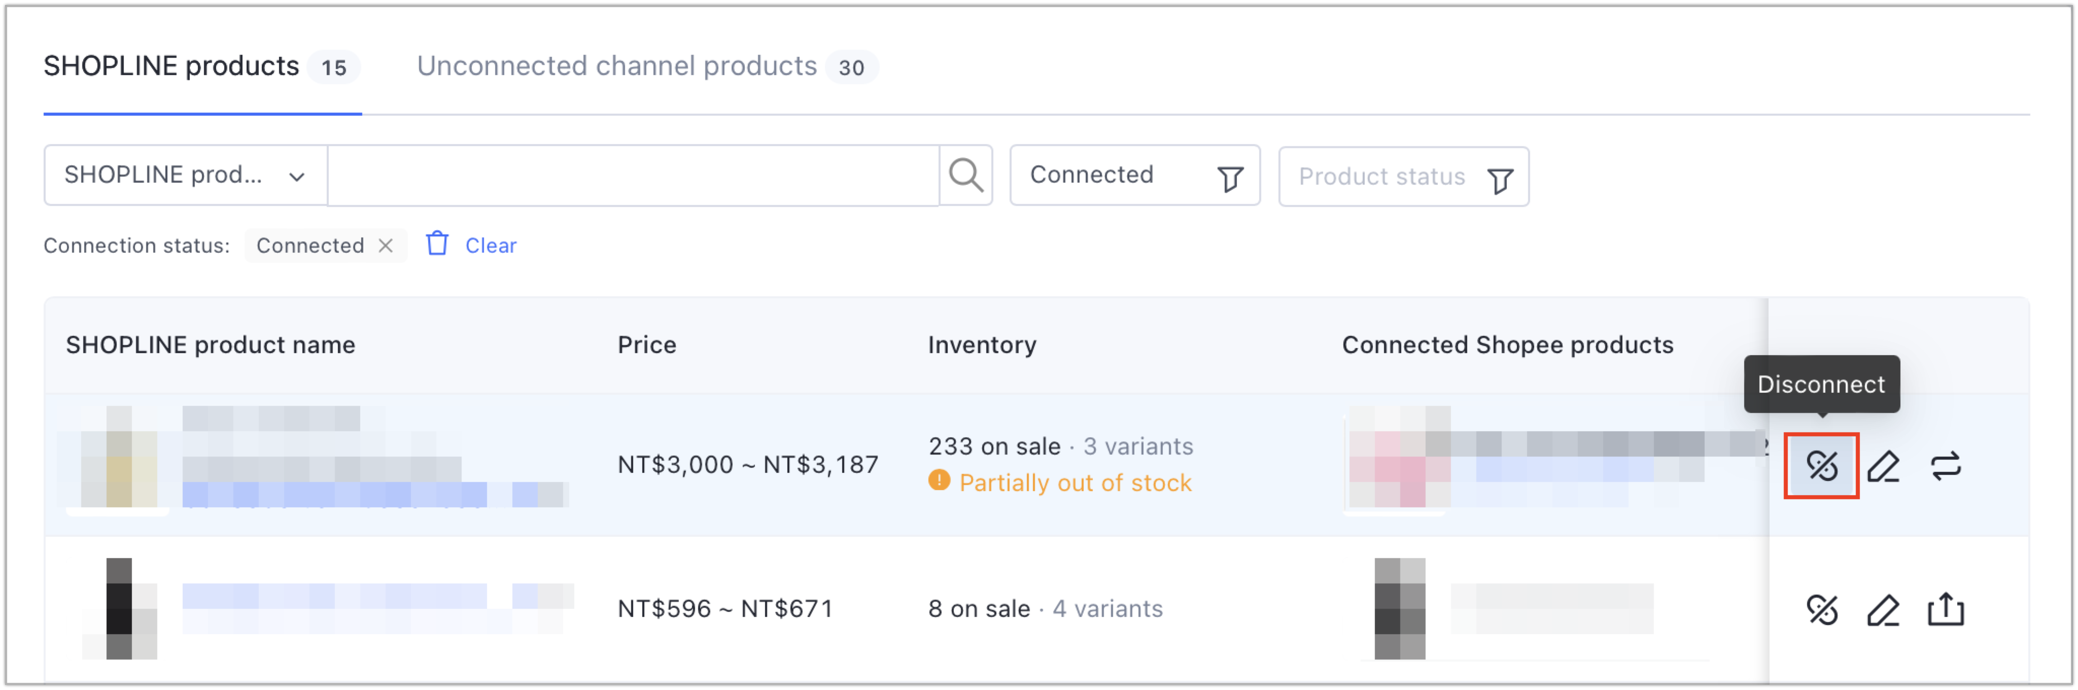The width and height of the screenshot is (2078, 690).
Task: Click the edit pencil icon in the NT$596 row
Action: (x=1883, y=609)
